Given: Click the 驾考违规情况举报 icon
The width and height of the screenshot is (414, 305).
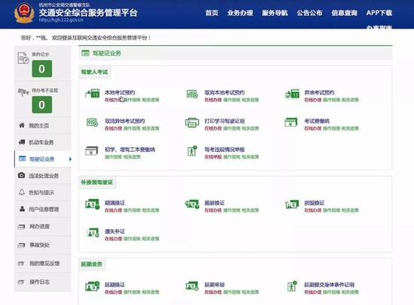Looking at the screenshot, I should click(x=192, y=151).
